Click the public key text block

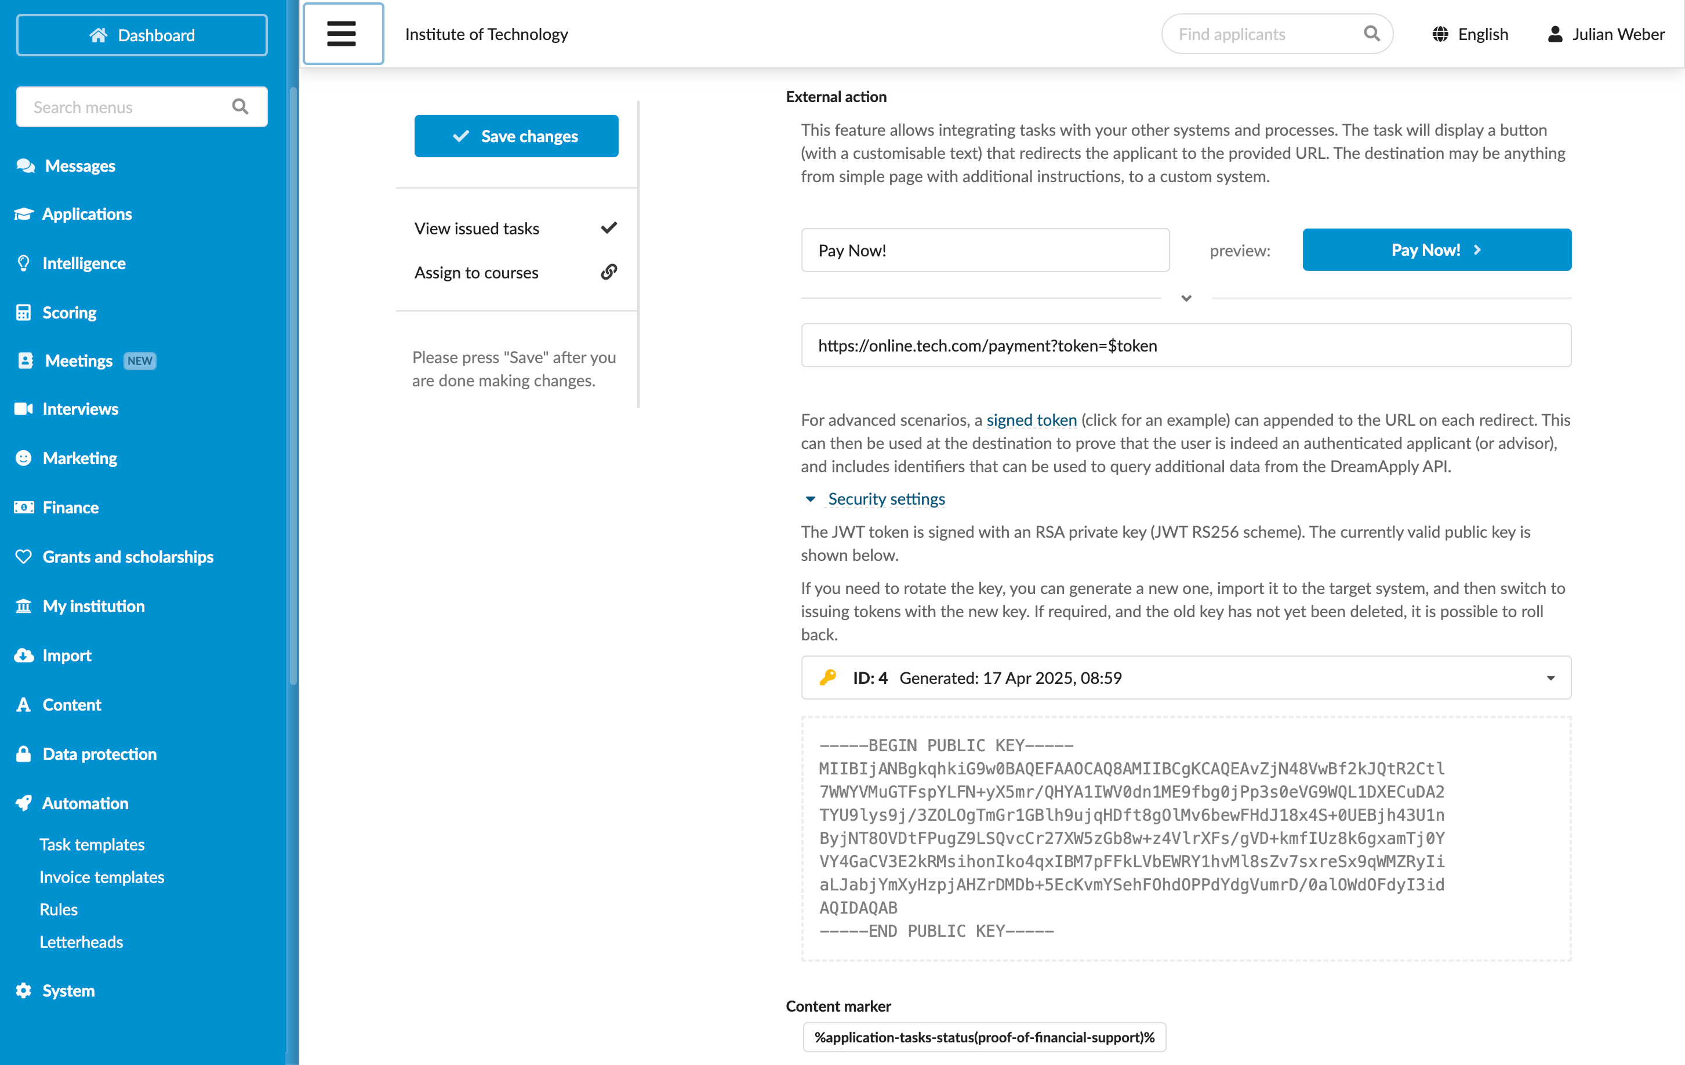coord(1186,839)
